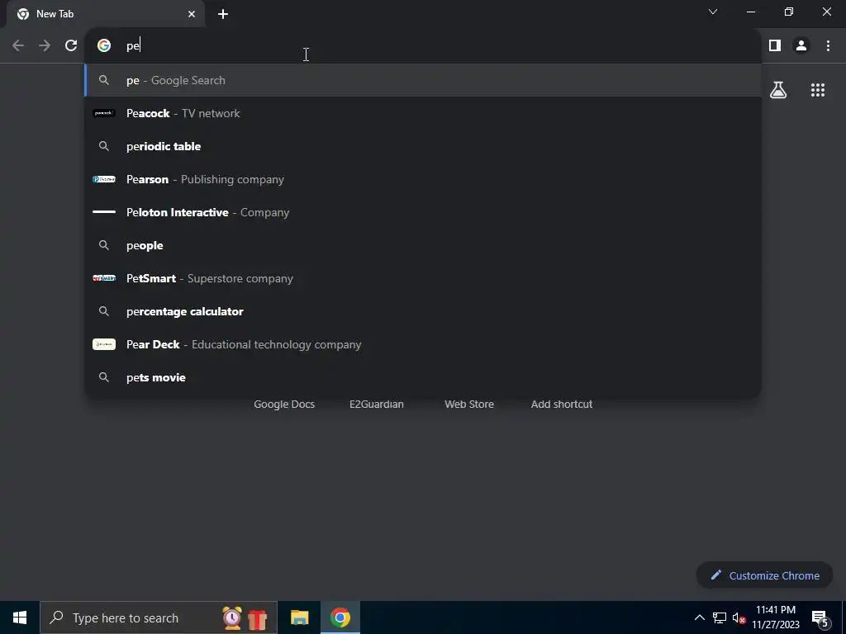Click the Customize Chrome button
The image size is (846, 634).
pyautogui.click(x=764, y=575)
